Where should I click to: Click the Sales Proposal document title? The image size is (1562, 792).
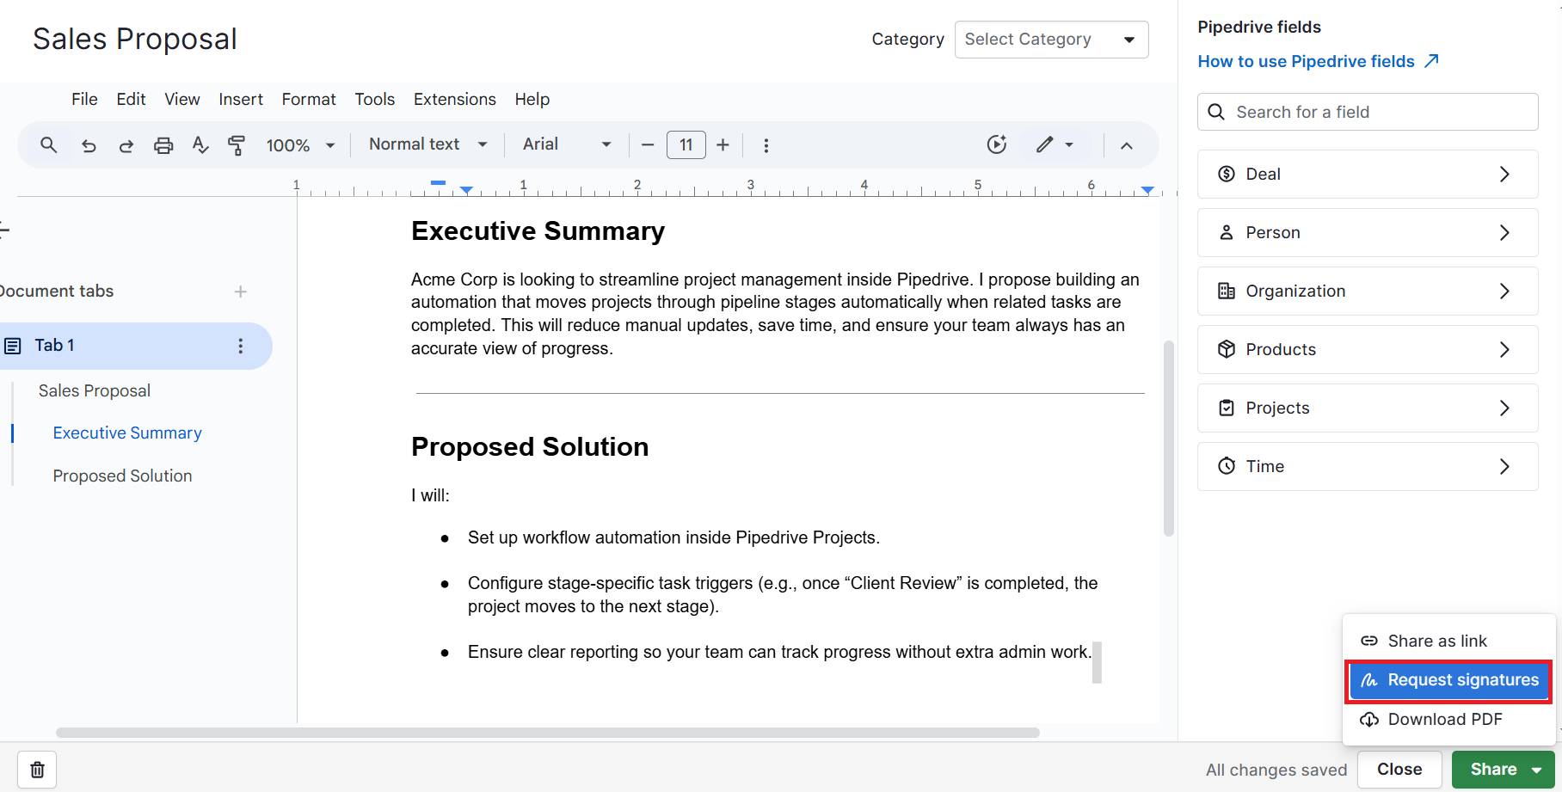135,40
